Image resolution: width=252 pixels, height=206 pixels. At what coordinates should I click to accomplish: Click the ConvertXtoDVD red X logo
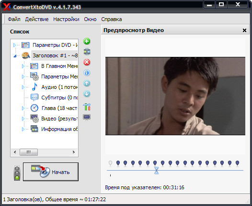(x=7, y=7)
